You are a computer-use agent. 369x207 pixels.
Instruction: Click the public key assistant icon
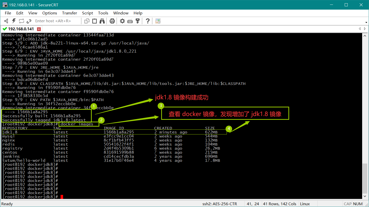pos(138,21)
